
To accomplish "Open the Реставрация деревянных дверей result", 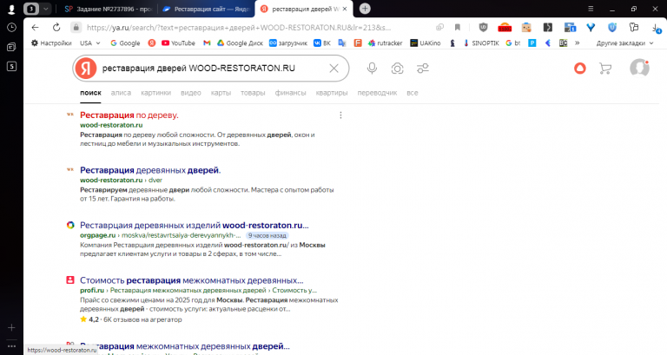I will pos(150,170).
